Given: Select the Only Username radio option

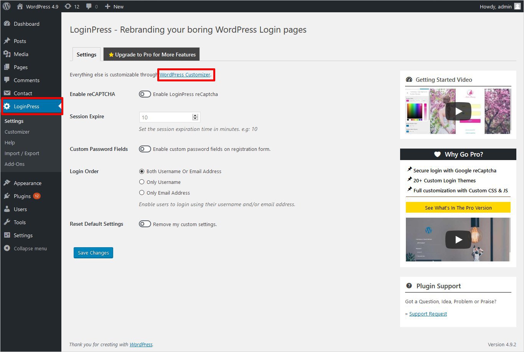Looking at the screenshot, I should [x=142, y=182].
